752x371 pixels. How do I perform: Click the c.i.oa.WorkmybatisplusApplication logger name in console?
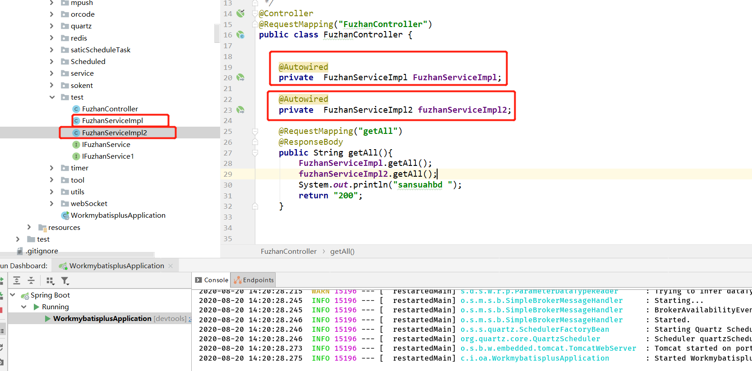click(535, 358)
